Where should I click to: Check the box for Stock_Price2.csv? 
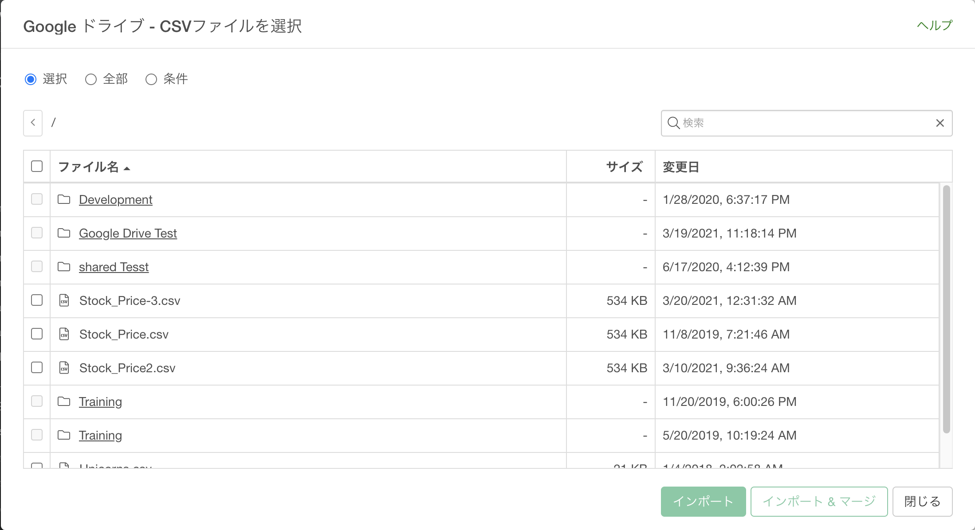(37, 367)
